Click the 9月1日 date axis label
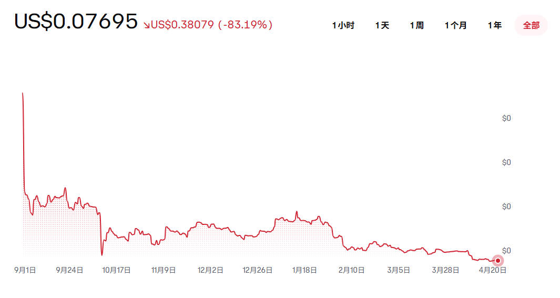Screen dimensions: 560x298 [25, 270]
